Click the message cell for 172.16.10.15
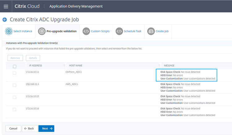 (188, 100)
